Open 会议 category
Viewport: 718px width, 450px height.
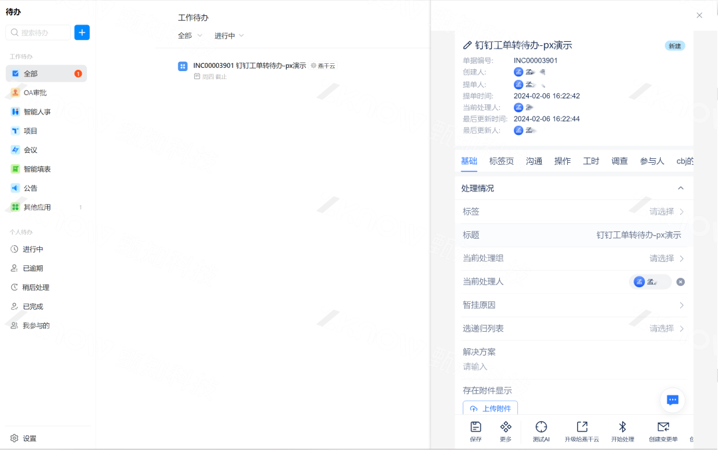(x=47, y=150)
